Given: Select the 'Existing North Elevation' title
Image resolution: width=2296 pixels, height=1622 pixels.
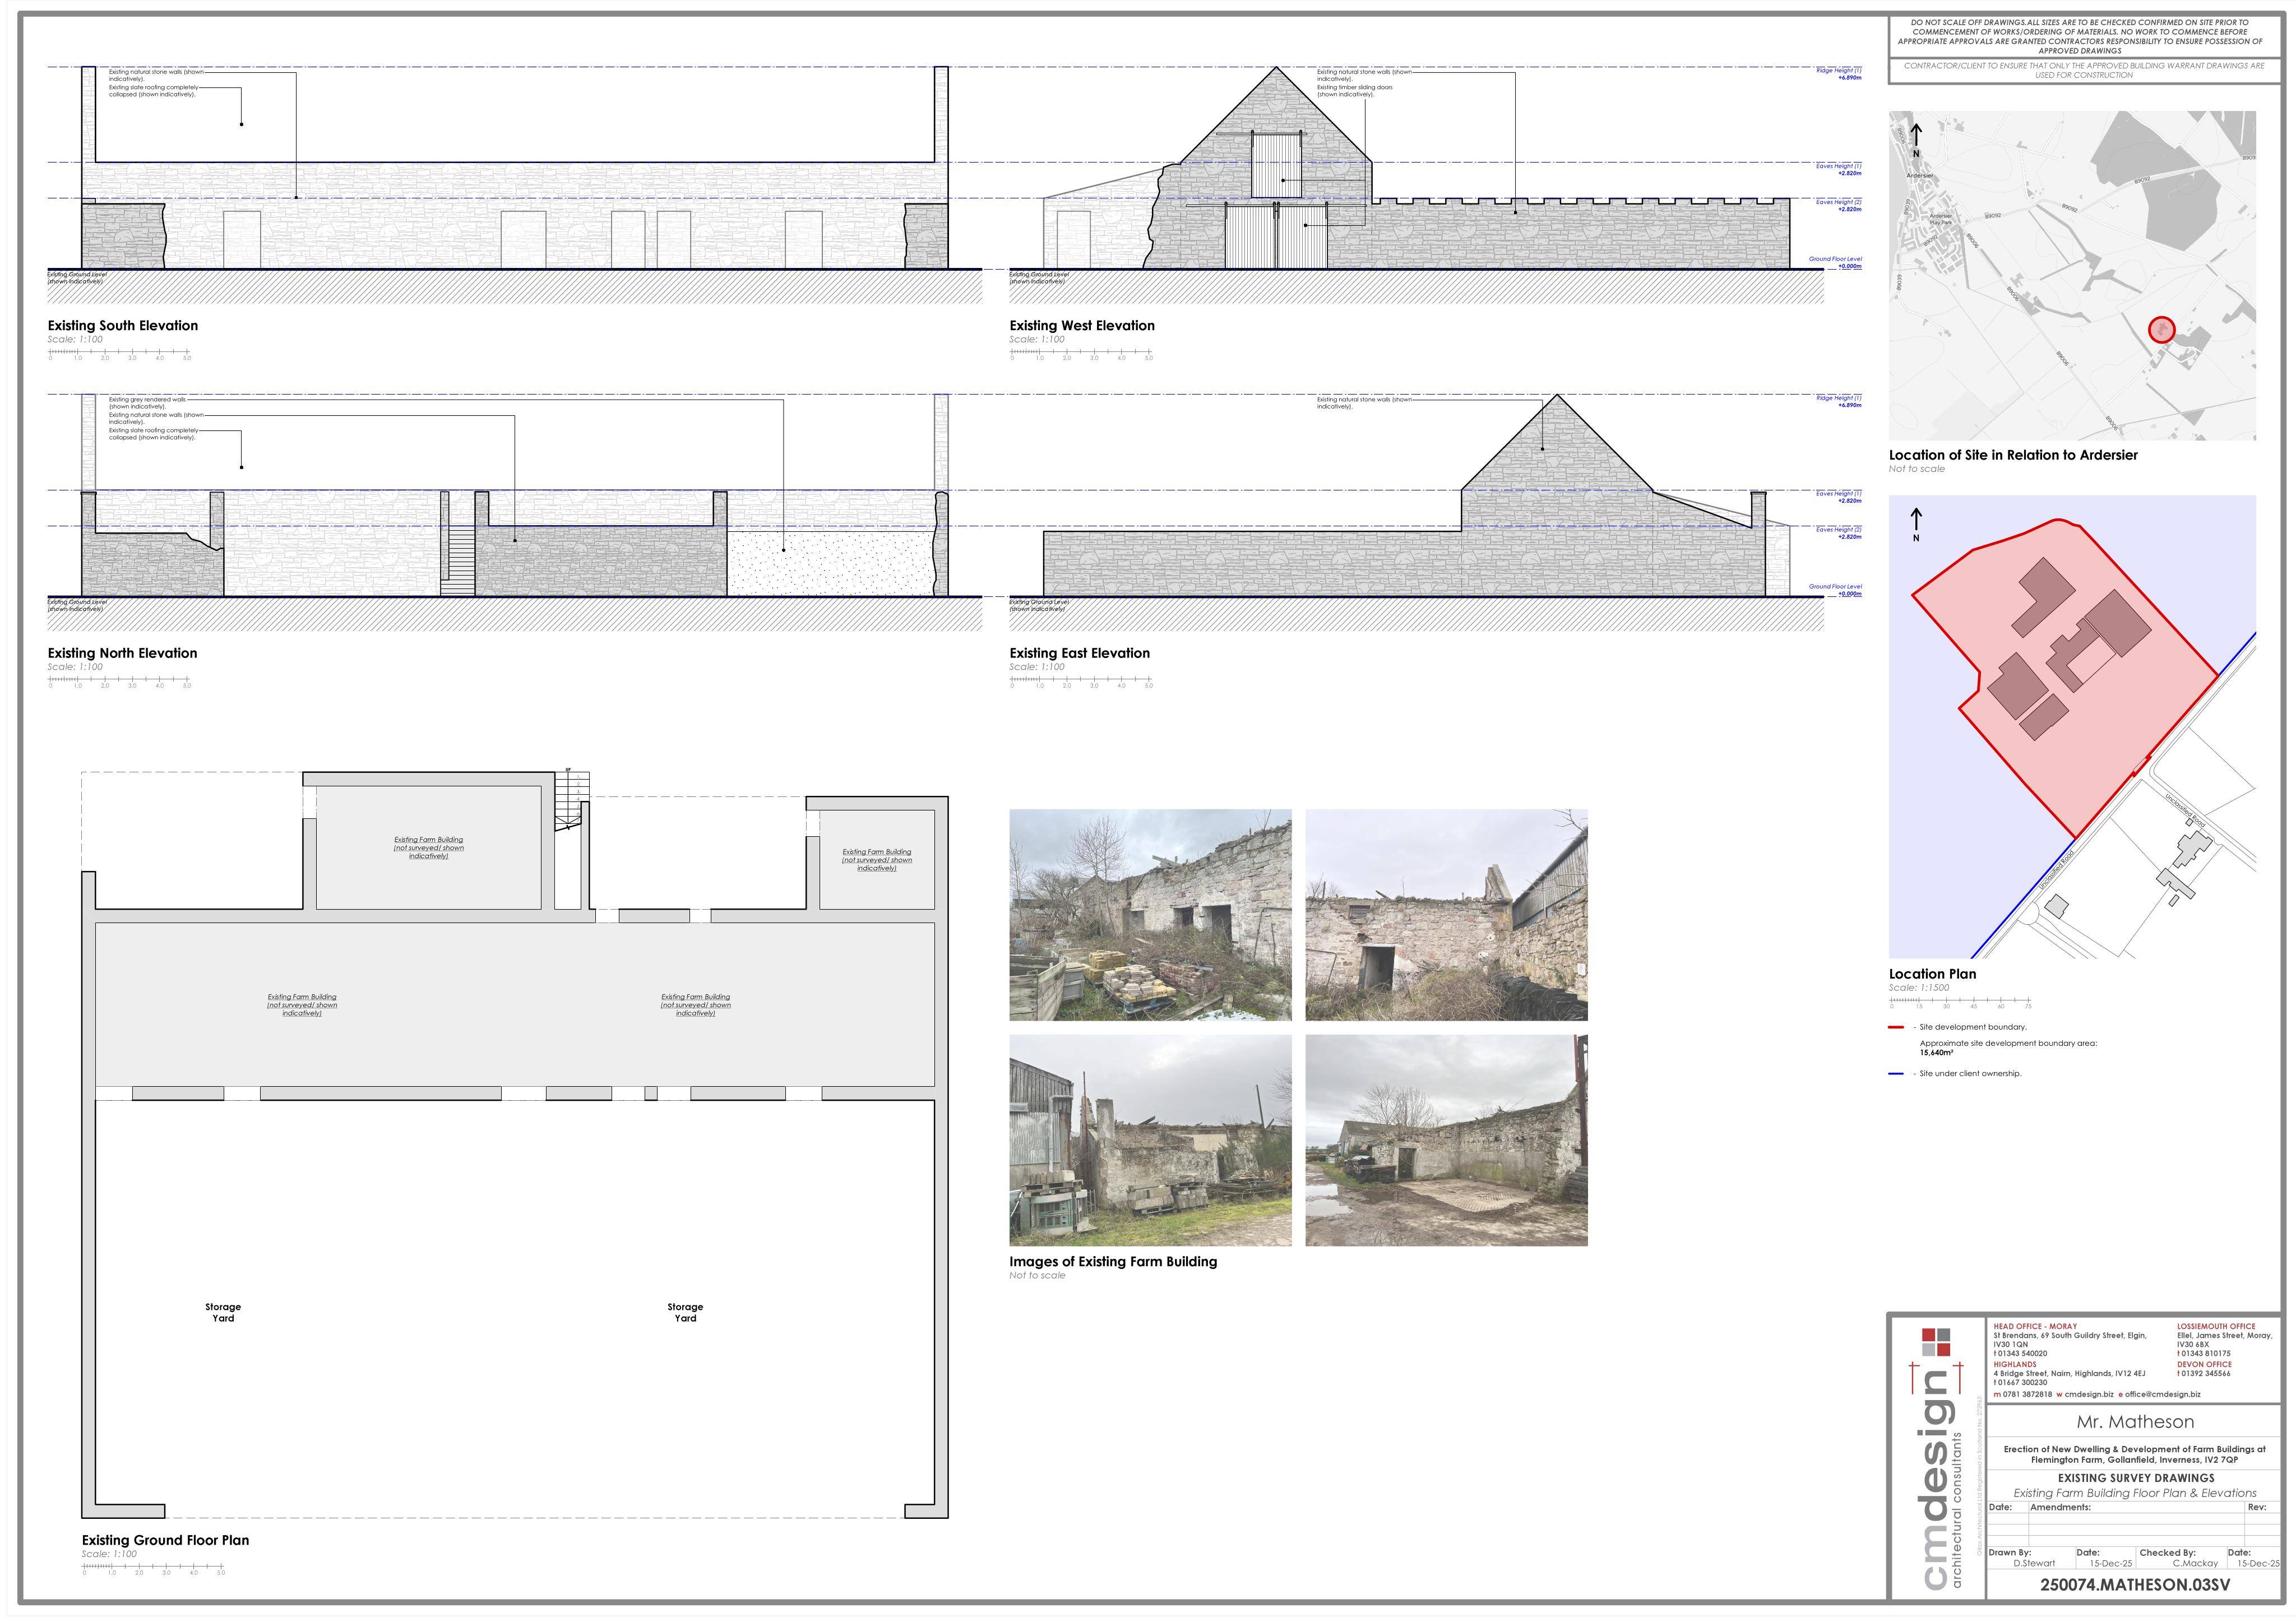Looking at the screenshot, I should [x=123, y=653].
